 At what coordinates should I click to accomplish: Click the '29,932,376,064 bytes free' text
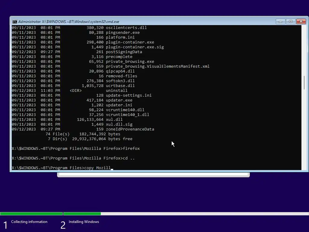coord(102,139)
